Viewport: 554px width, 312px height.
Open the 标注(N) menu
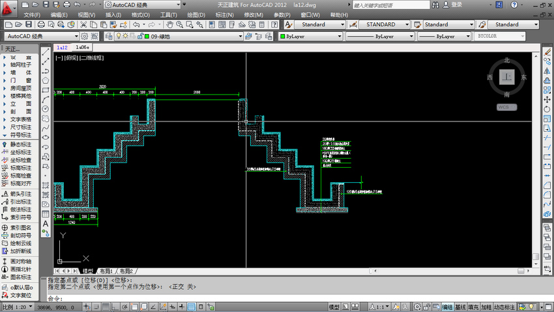click(224, 15)
